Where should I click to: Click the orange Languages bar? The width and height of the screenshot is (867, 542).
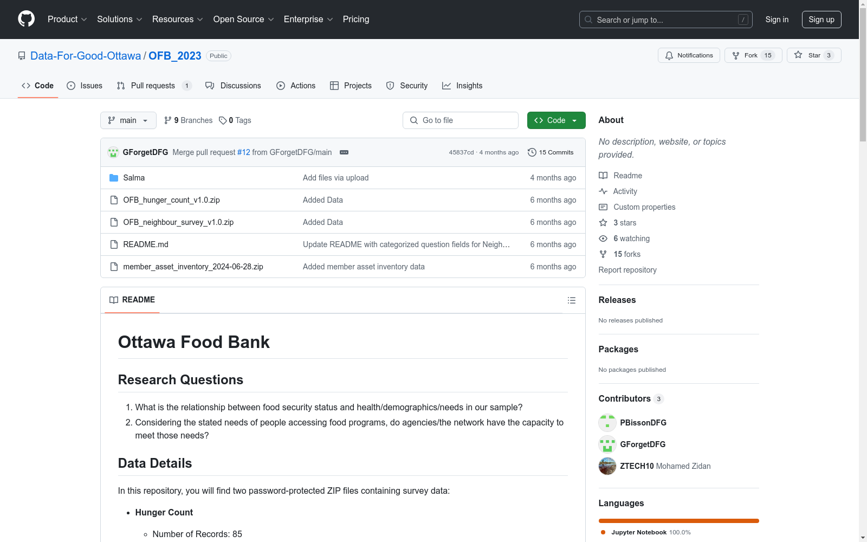[x=679, y=521]
